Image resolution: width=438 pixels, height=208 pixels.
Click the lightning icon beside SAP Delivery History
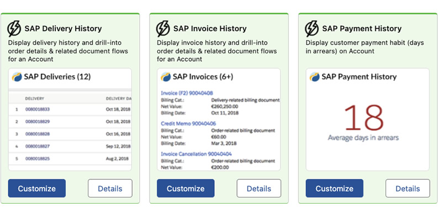pyautogui.click(x=14, y=29)
